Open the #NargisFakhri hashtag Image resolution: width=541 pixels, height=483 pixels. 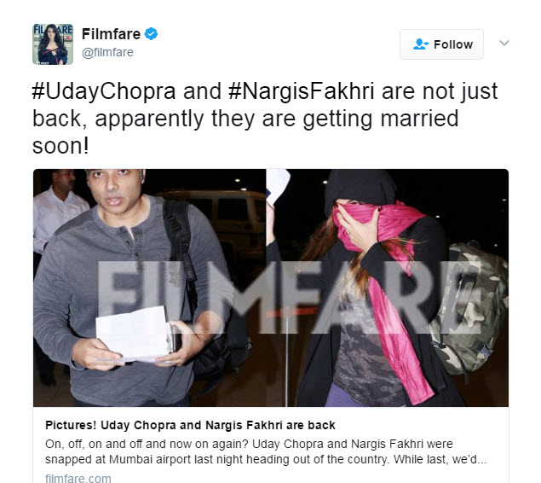302,91
